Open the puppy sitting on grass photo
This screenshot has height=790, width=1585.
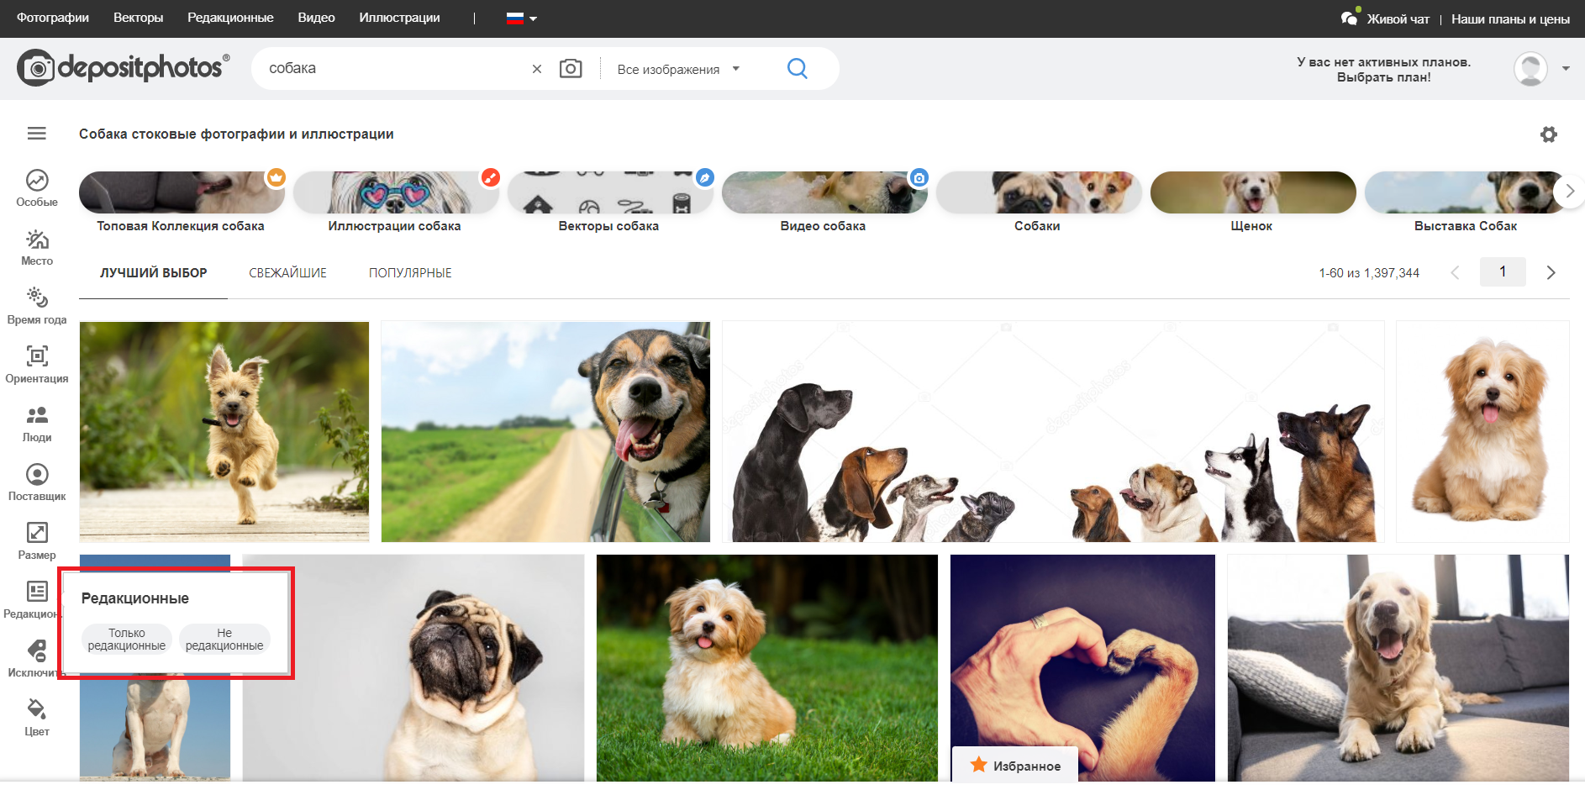(767, 668)
